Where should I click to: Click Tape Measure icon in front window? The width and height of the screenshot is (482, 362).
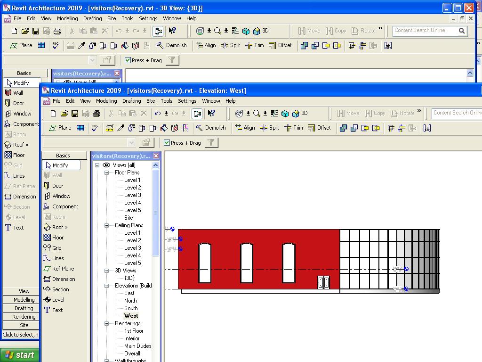pyautogui.click(x=109, y=128)
